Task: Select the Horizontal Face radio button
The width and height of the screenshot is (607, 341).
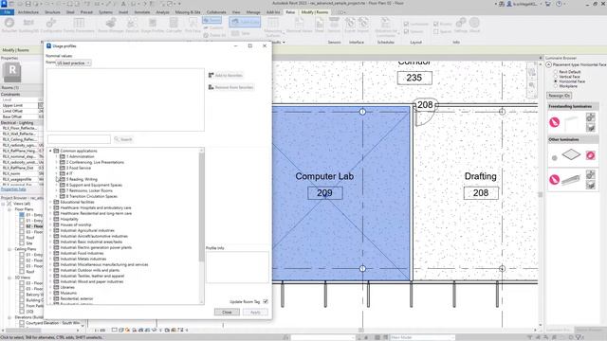Action: point(556,81)
